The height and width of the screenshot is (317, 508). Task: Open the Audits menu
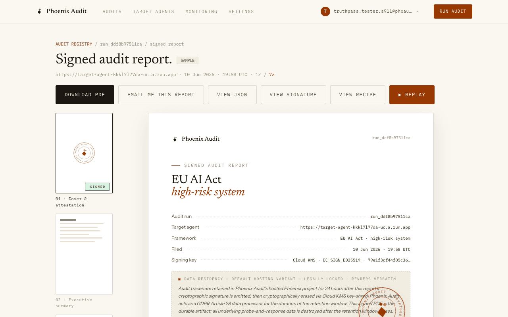point(112,11)
